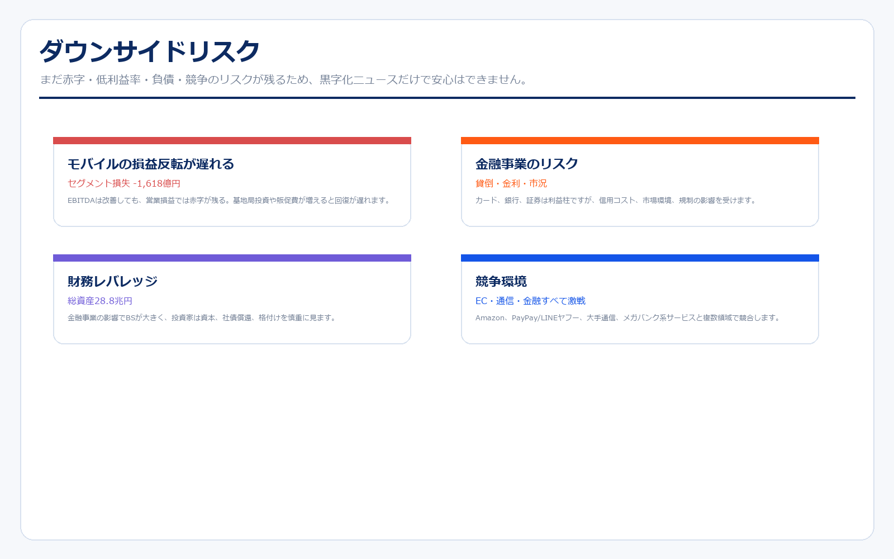Click the description starting カード、銀行、証券

(617, 200)
